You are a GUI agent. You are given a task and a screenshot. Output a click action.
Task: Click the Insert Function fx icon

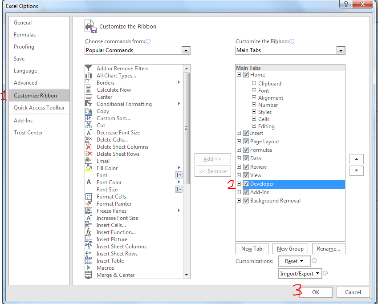[88, 232]
